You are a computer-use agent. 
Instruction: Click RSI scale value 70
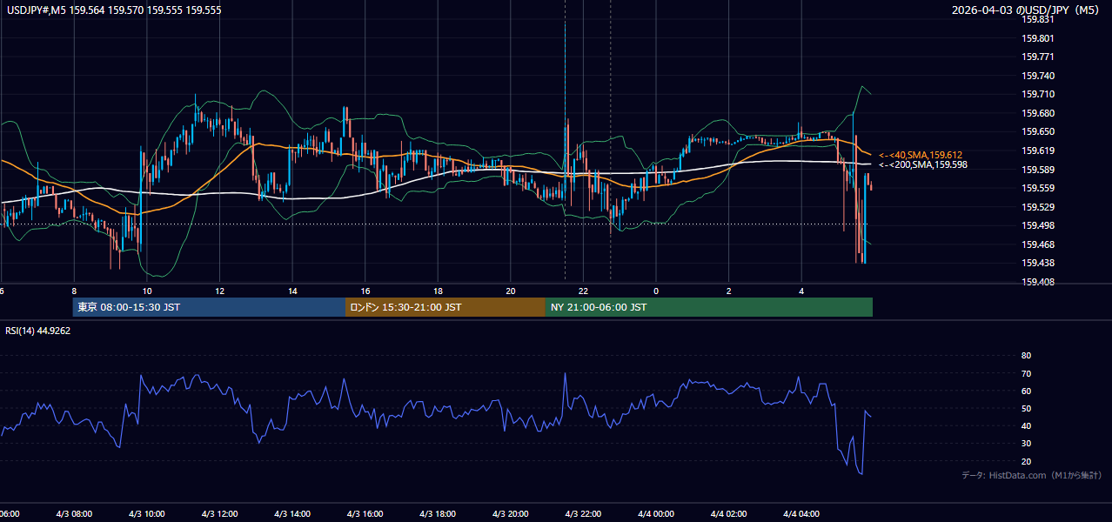point(1026,373)
